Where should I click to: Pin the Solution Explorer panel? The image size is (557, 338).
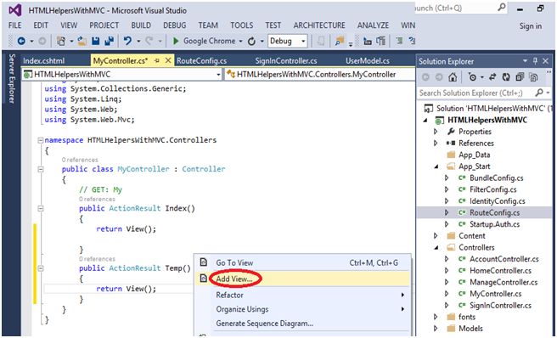(535, 61)
